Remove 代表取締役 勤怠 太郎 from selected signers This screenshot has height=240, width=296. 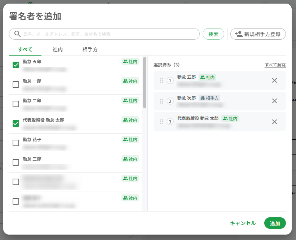pyautogui.click(x=274, y=122)
